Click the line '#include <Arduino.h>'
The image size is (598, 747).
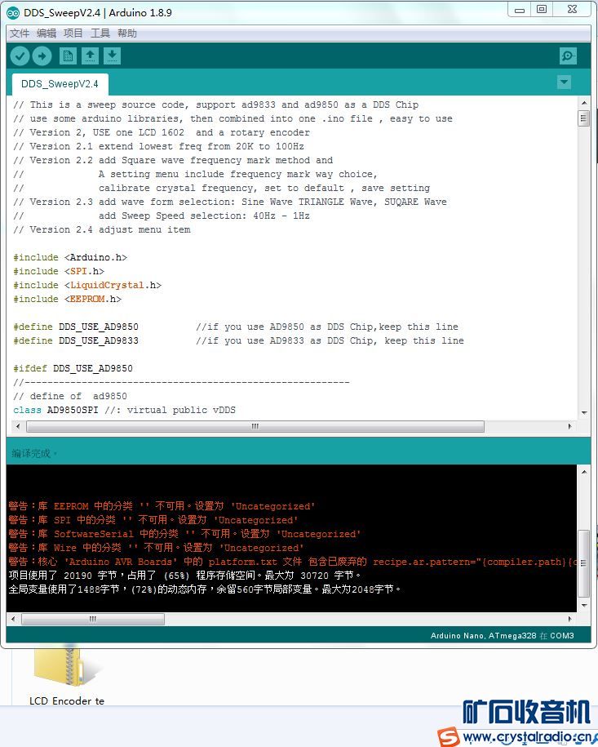(x=70, y=257)
